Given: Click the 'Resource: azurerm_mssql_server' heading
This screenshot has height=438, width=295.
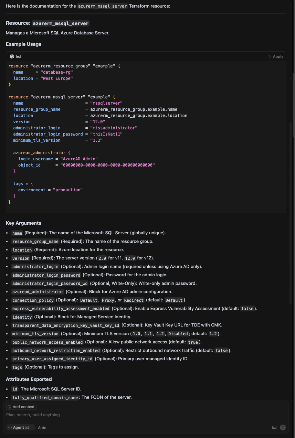Looking at the screenshot, I should [x=48, y=23].
